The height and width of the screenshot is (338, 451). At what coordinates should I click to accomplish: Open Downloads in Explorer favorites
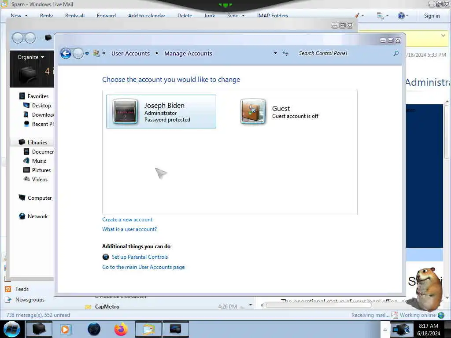point(43,115)
